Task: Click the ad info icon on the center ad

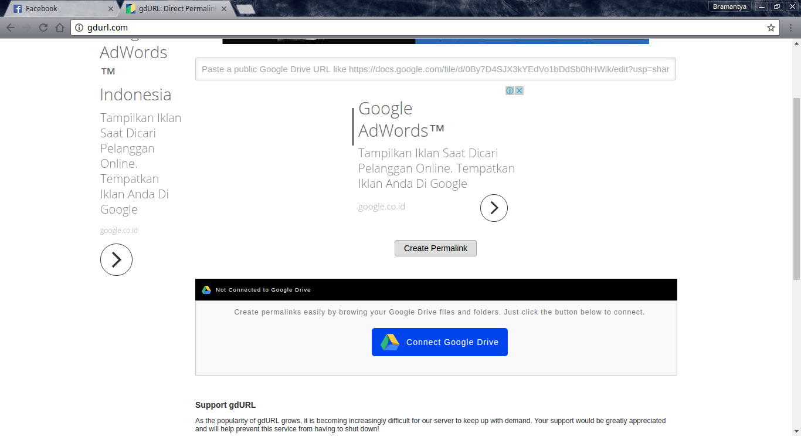Action: (x=510, y=90)
